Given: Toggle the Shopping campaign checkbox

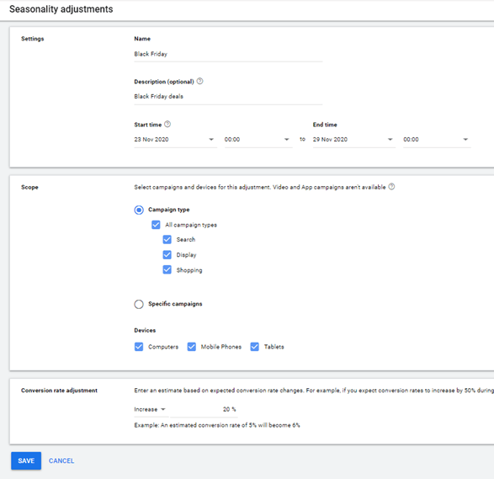Looking at the screenshot, I should pyautogui.click(x=167, y=269).
